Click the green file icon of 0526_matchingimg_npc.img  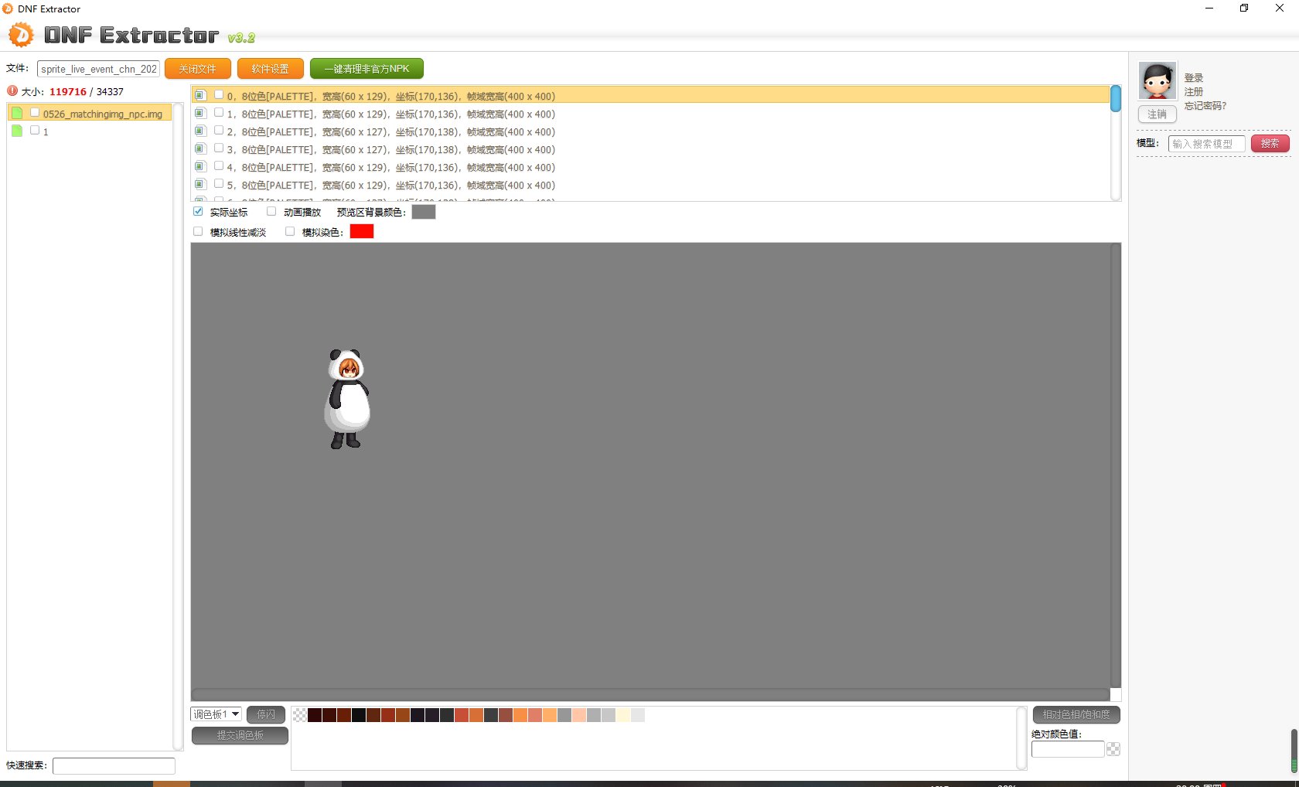tap(17, 113)
